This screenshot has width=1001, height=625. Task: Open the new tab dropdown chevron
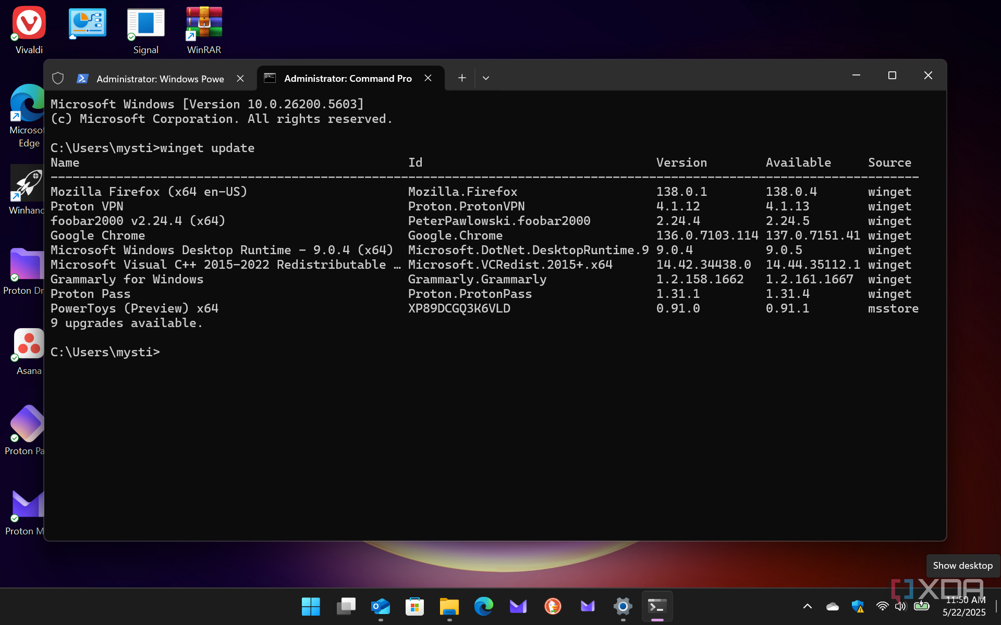click(x=485, y=78)
